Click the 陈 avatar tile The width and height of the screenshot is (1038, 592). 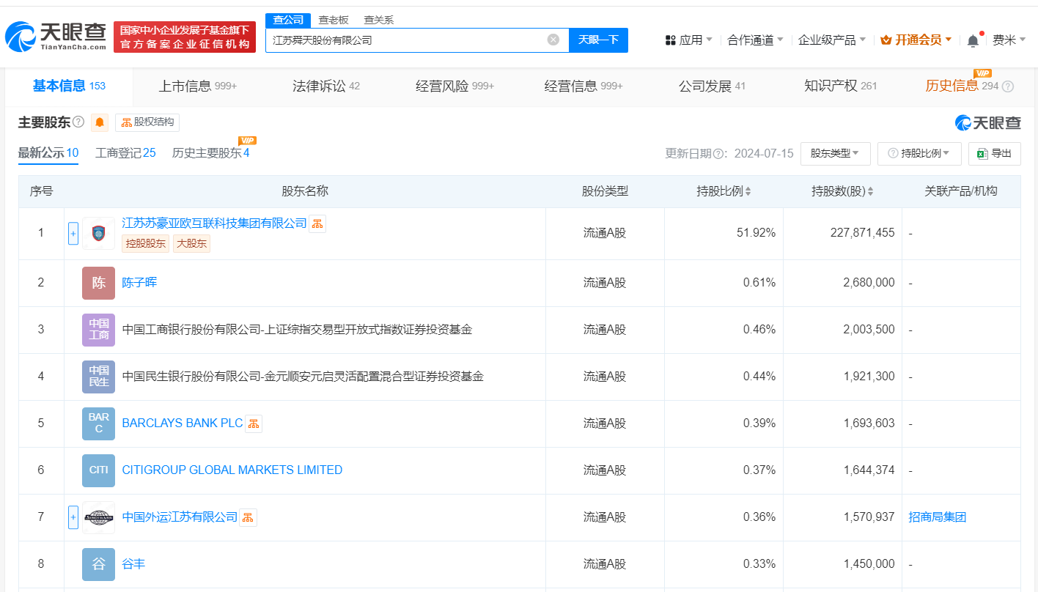click(x=98, y=283)
